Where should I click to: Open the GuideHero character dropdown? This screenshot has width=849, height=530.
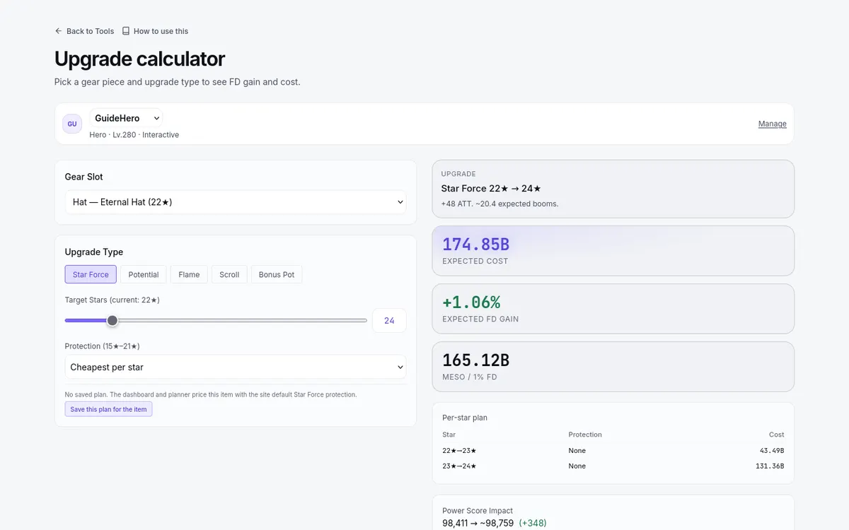(126, 118)
